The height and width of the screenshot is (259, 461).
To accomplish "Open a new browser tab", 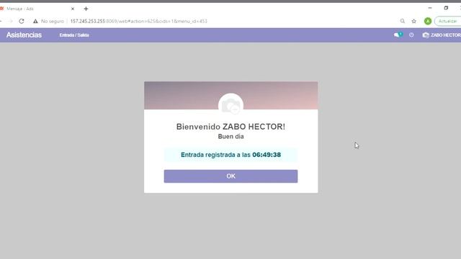I will pos(86,9).
